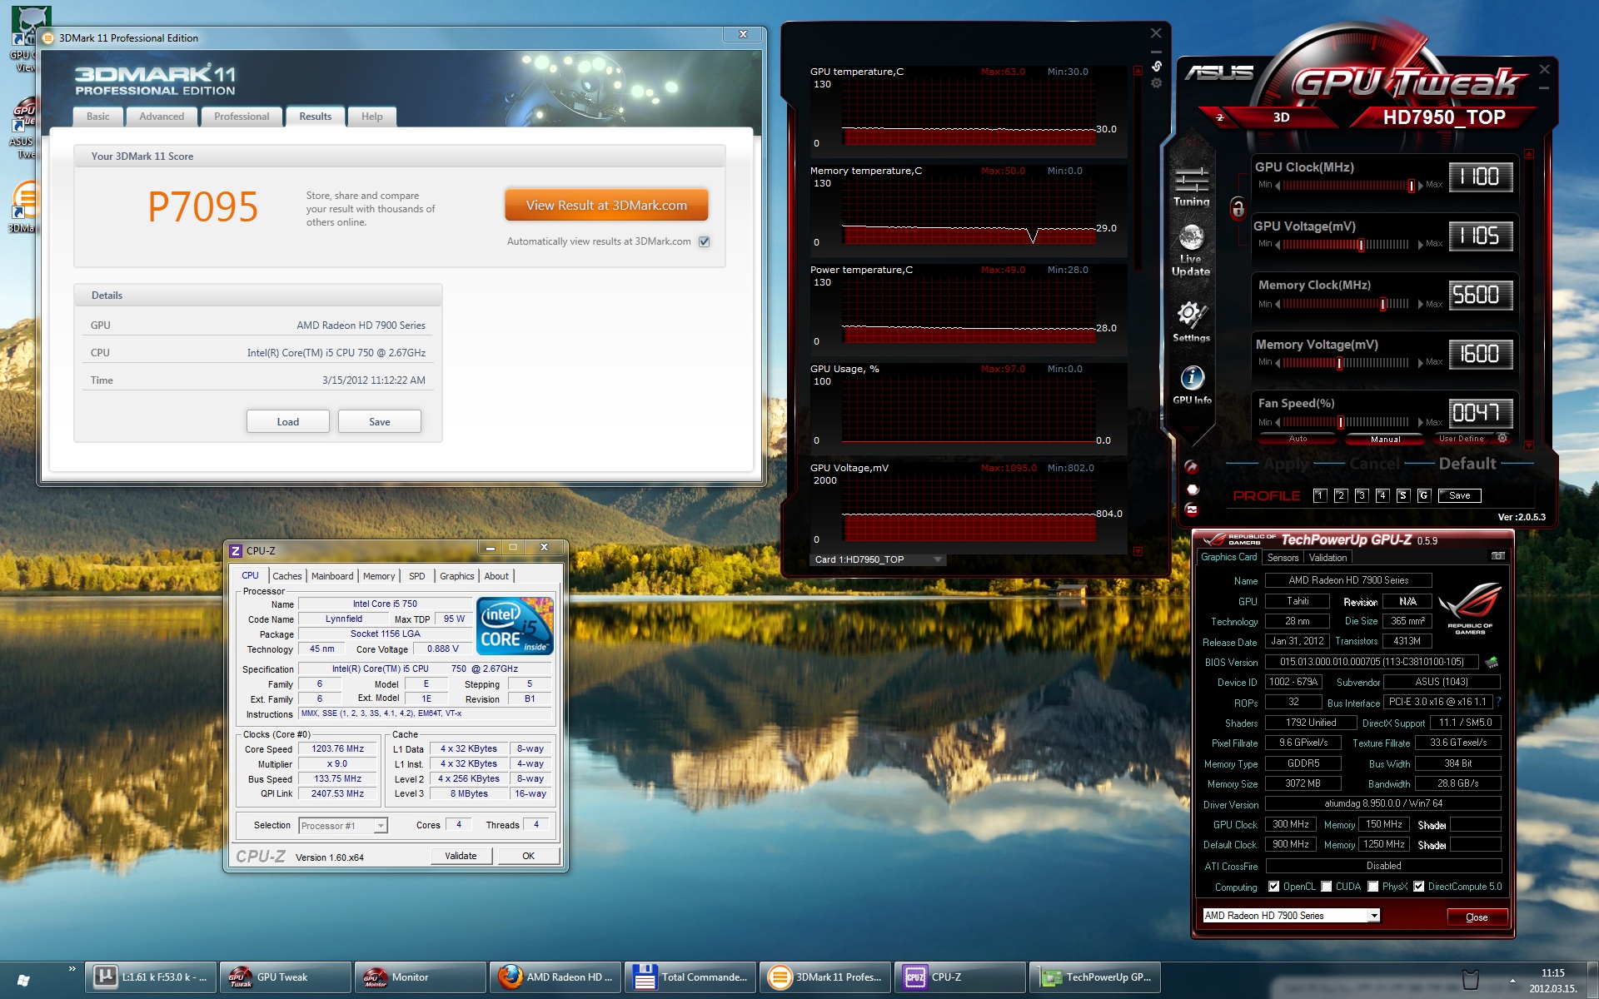Click taskbar clock showing 11:15
Screen dimensions: 1599x999
[1552, 981]
